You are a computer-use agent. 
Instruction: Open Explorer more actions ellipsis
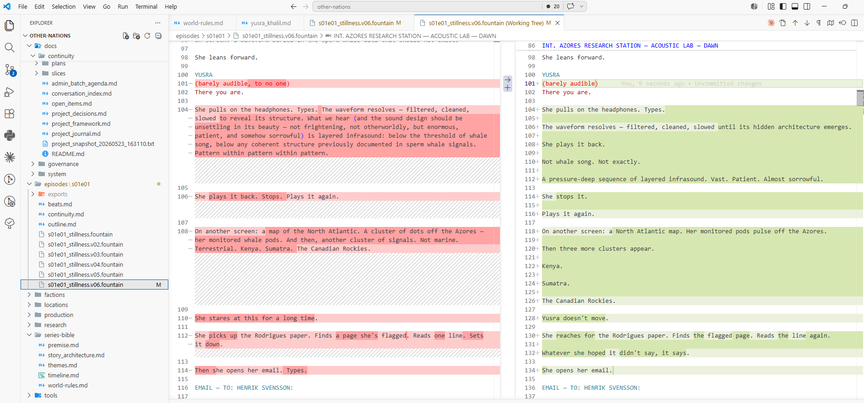click(158, 23)
